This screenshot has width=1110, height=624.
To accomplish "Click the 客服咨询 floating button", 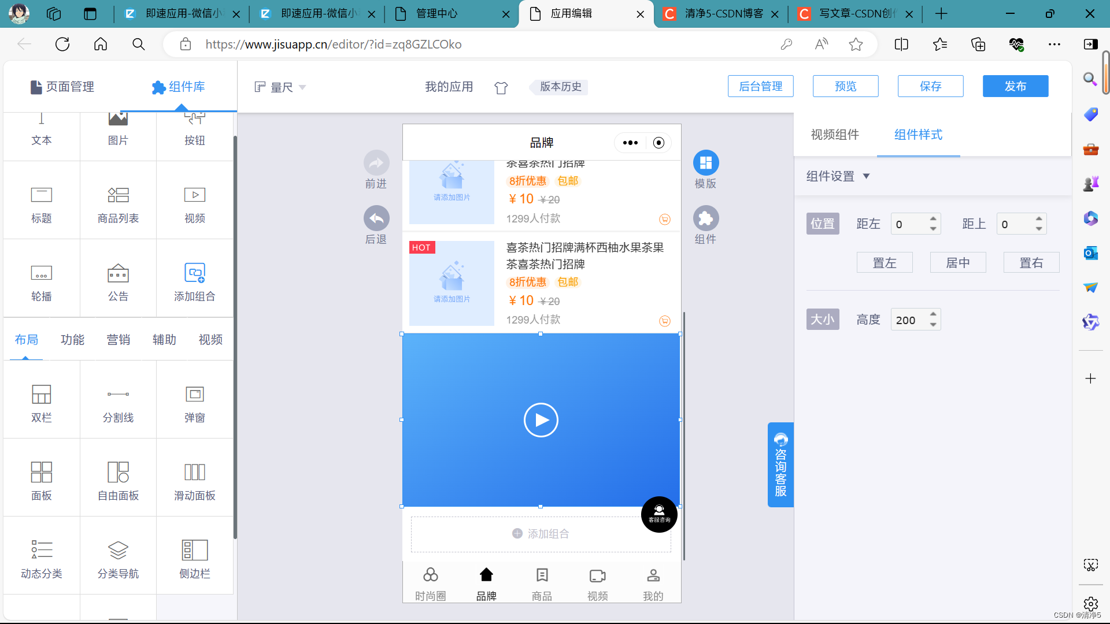I will [x=658, y=514].
